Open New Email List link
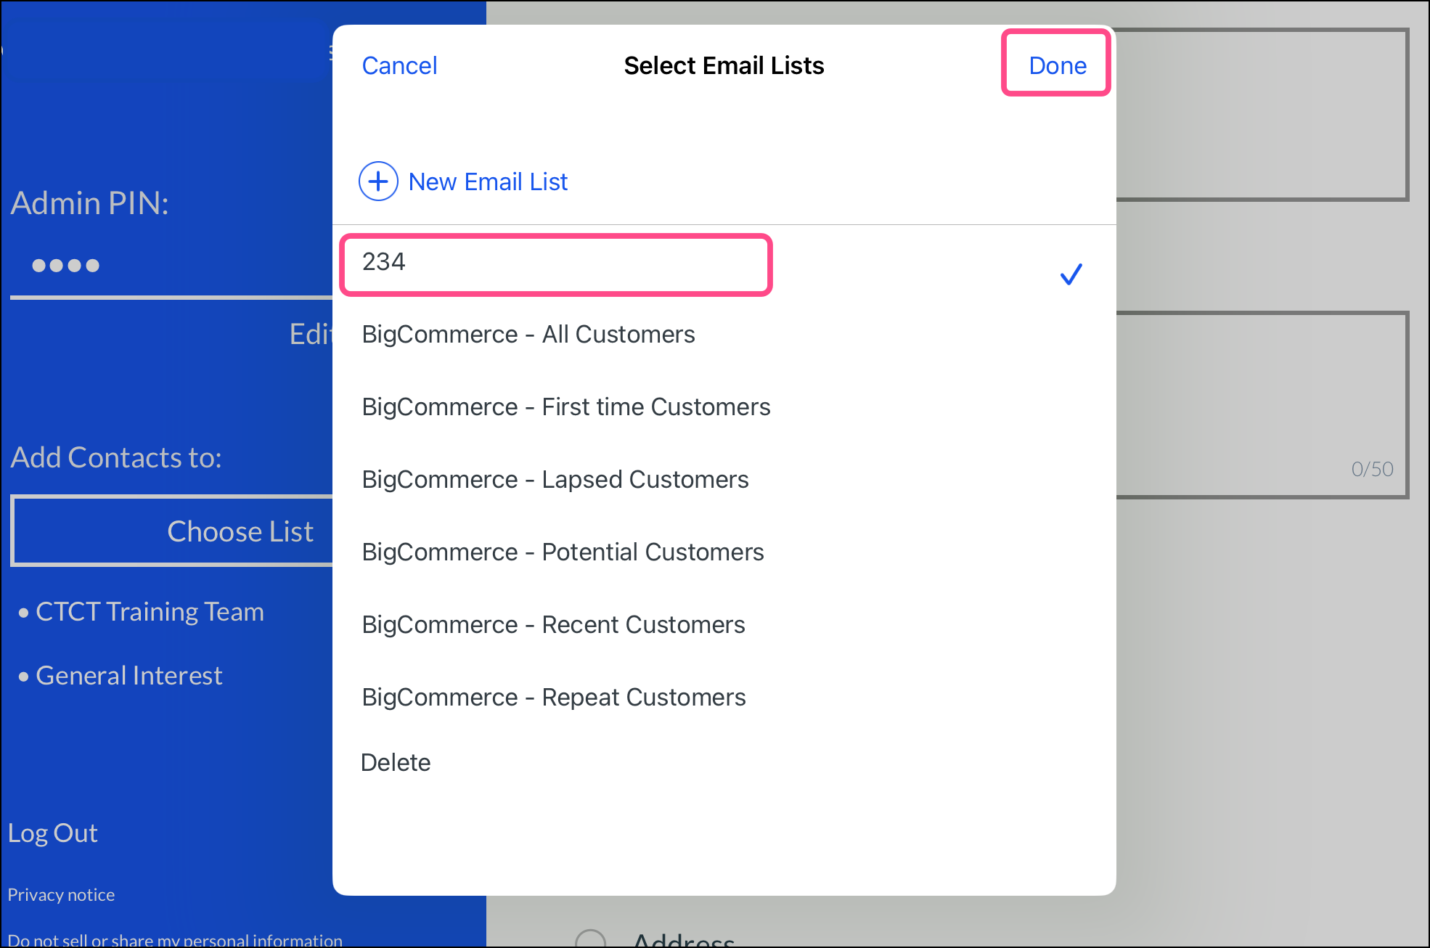The height and width of the screenshot is (948, 1430). click(488, 181)
